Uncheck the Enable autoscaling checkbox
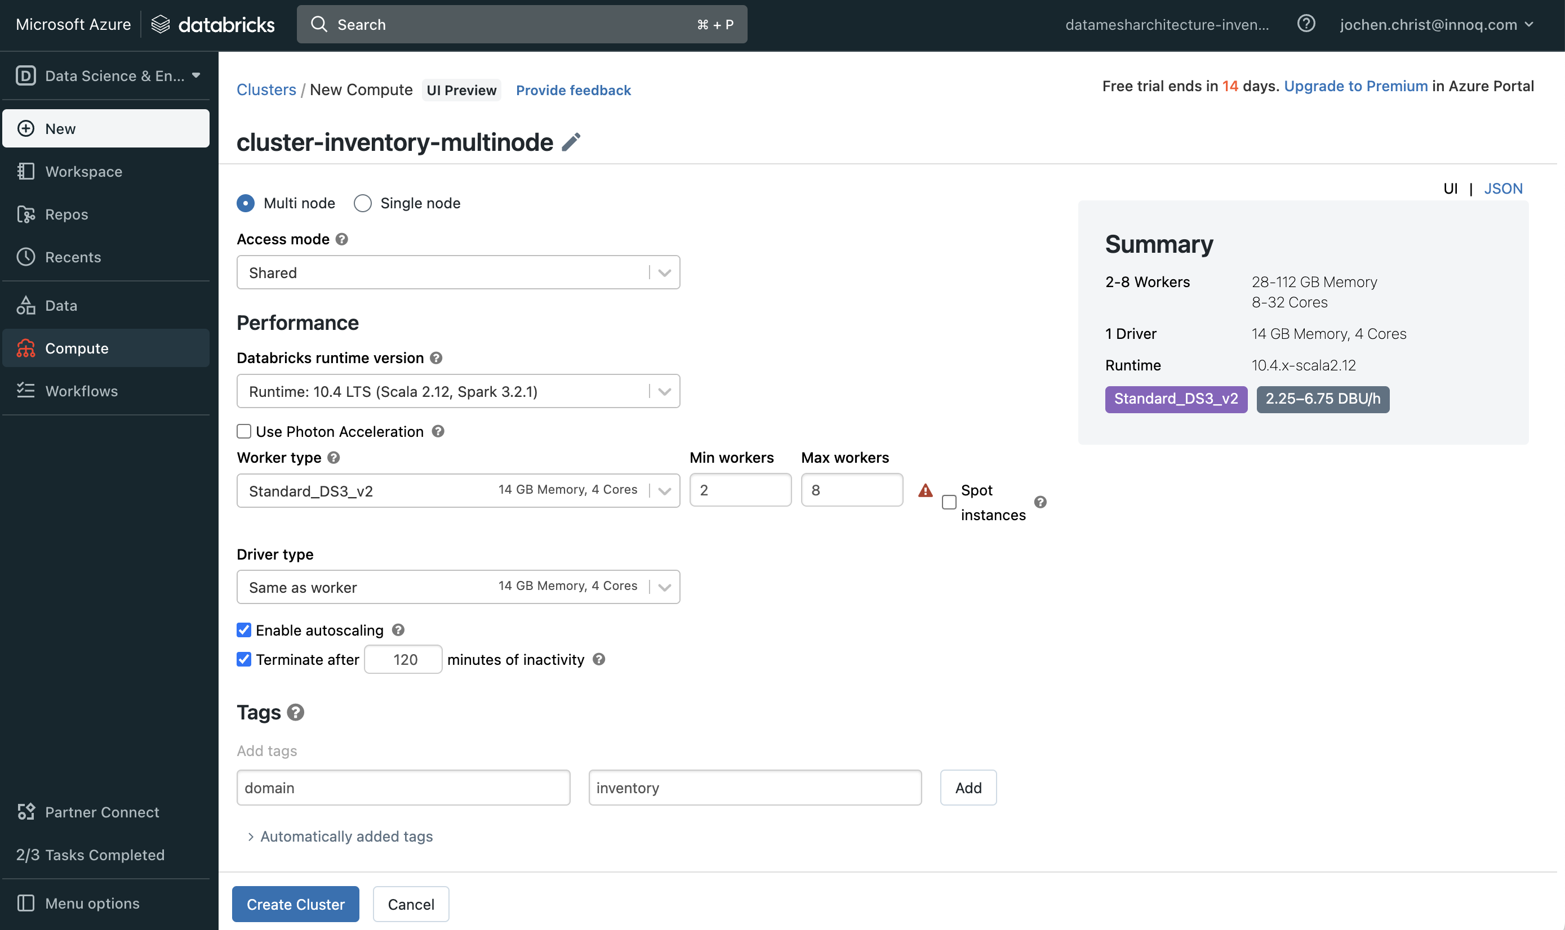The height and width of the screenshot is (930, 1565). 244,630
